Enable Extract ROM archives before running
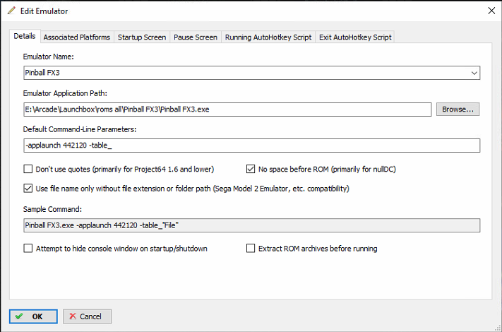Screen dimensions: 502x332 point(251,249)
